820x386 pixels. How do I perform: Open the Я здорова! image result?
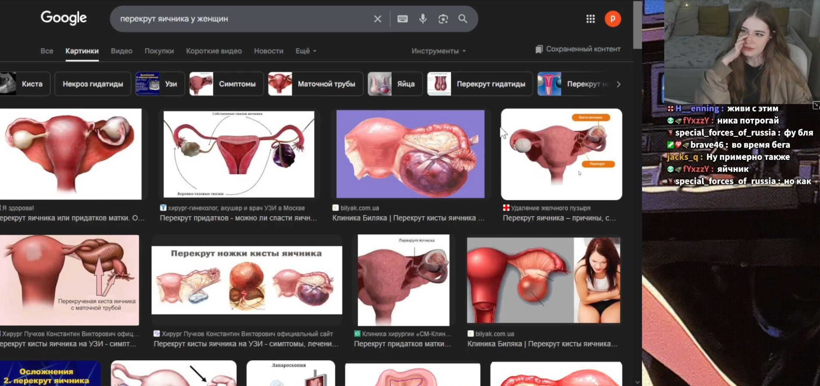point(71,154)
